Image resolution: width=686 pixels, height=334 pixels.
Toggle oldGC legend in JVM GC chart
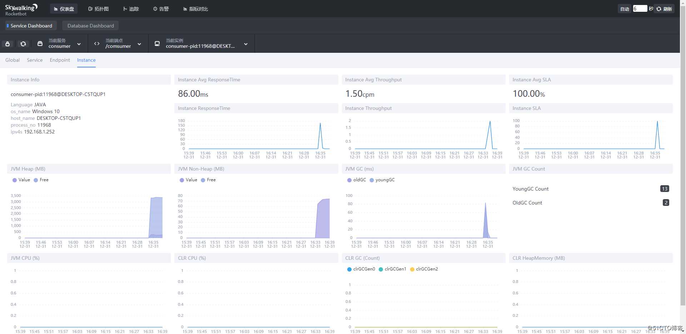coord(357,180)
